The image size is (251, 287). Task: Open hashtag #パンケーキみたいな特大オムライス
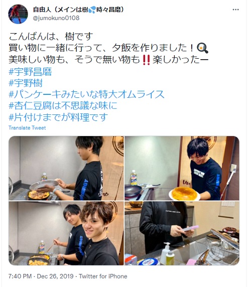[86, 94]
